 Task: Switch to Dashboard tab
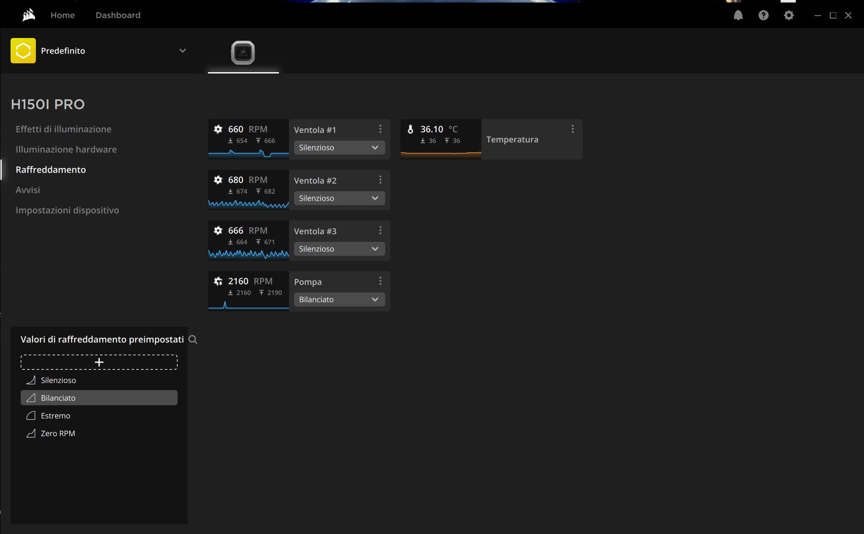[x=118, y=15]
